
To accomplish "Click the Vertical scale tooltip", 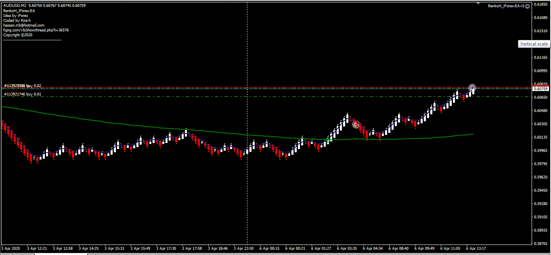I will (534, 44).
